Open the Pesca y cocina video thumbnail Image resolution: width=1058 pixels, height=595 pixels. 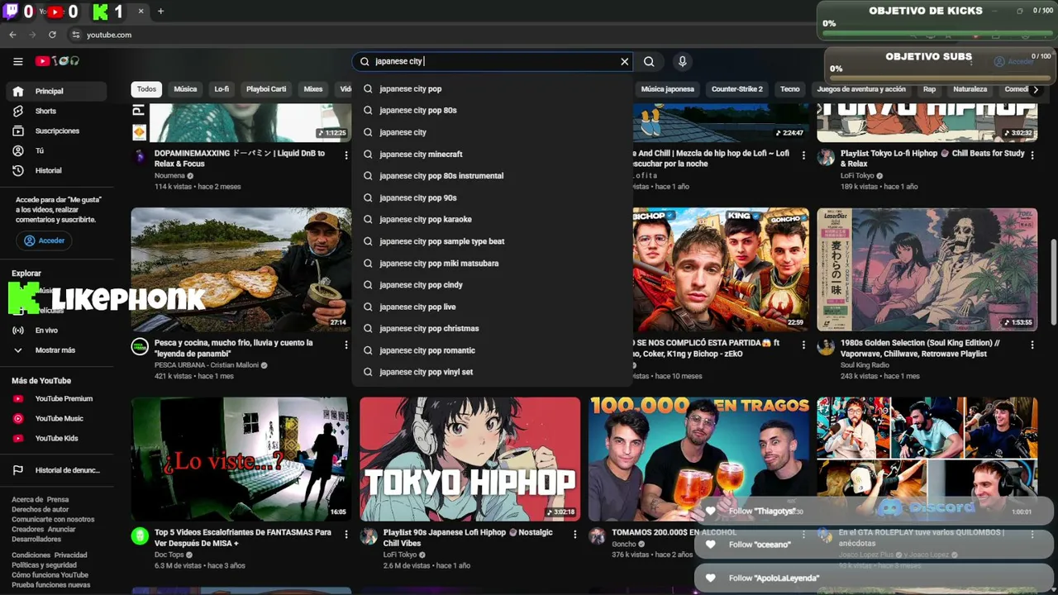click(x=241, y=269)
